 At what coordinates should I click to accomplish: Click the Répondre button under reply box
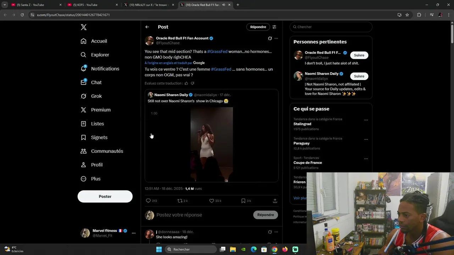point(266,215)
